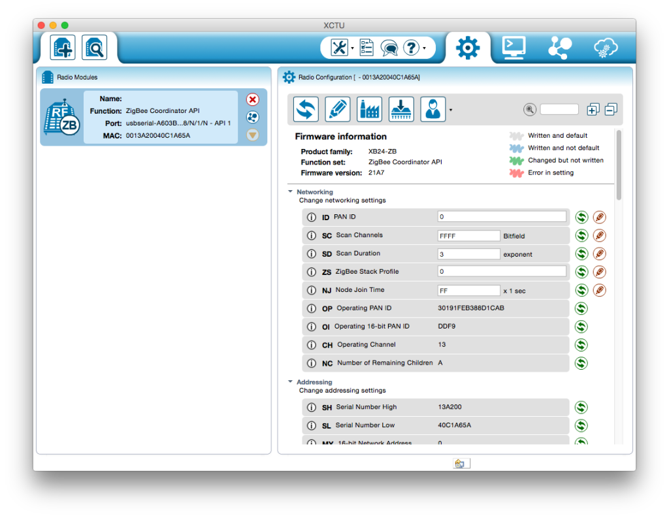Click the Update firmware icon
The image size is (669, 518).
pos(401,109)
